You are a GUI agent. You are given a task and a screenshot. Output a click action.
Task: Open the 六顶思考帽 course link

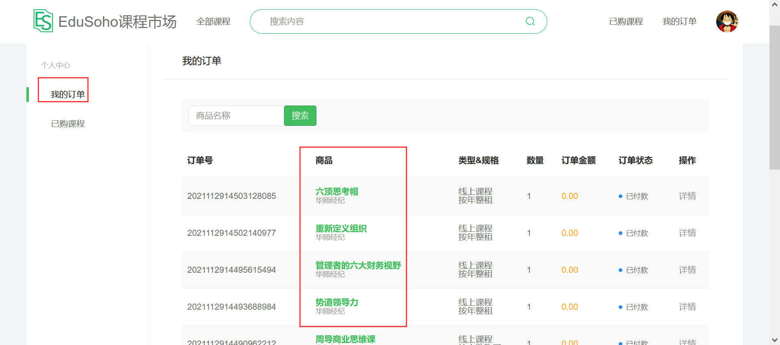click(337, 191)
